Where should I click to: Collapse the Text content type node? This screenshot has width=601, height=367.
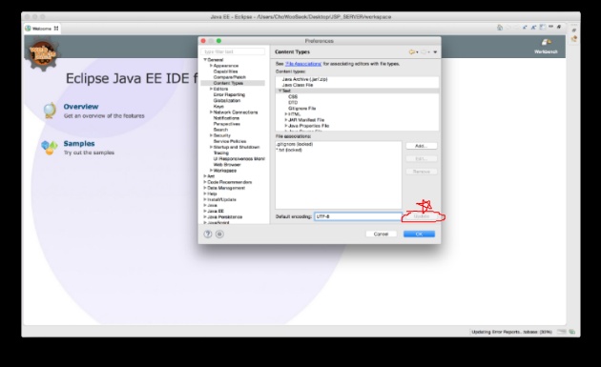pos(280,91)
